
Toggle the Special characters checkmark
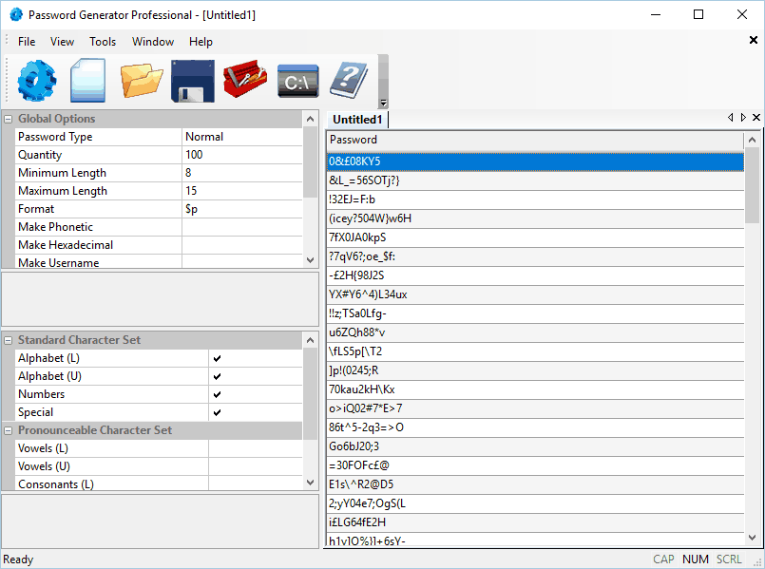coord(217,412)
